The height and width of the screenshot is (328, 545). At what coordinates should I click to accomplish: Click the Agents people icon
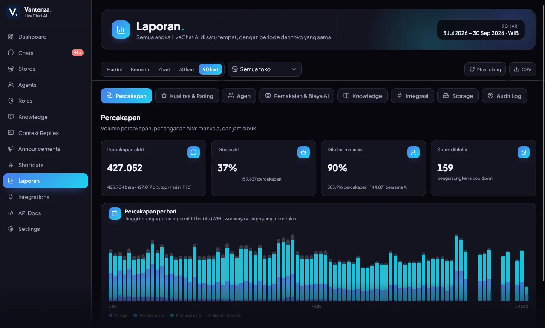pos(11,85)
